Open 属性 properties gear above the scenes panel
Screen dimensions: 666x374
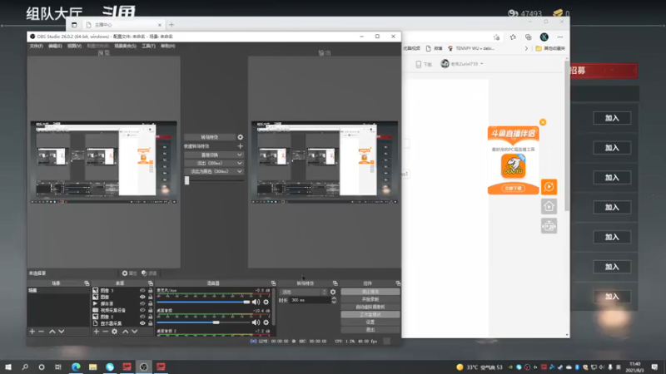point(129,273)
